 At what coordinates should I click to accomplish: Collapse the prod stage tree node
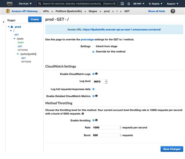pos(9,27)
